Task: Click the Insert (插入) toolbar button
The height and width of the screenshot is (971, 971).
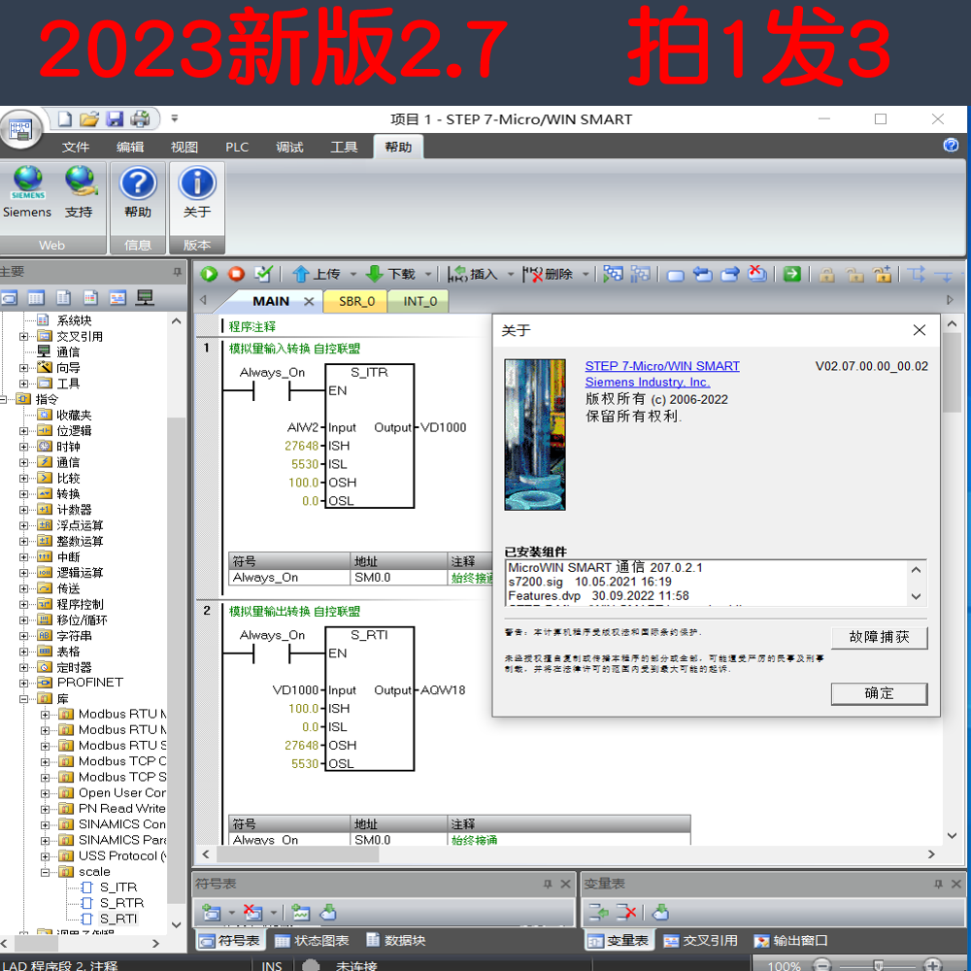Action: coord(473,274)
